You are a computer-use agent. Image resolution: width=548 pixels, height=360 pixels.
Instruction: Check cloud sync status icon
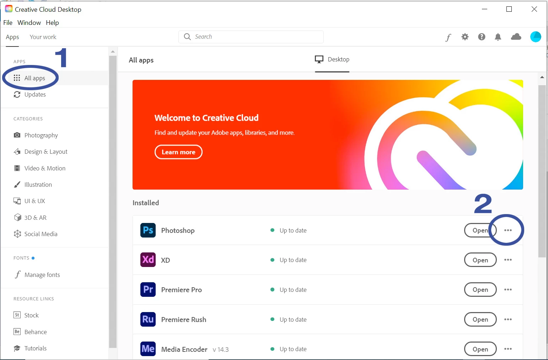[516, 37]
